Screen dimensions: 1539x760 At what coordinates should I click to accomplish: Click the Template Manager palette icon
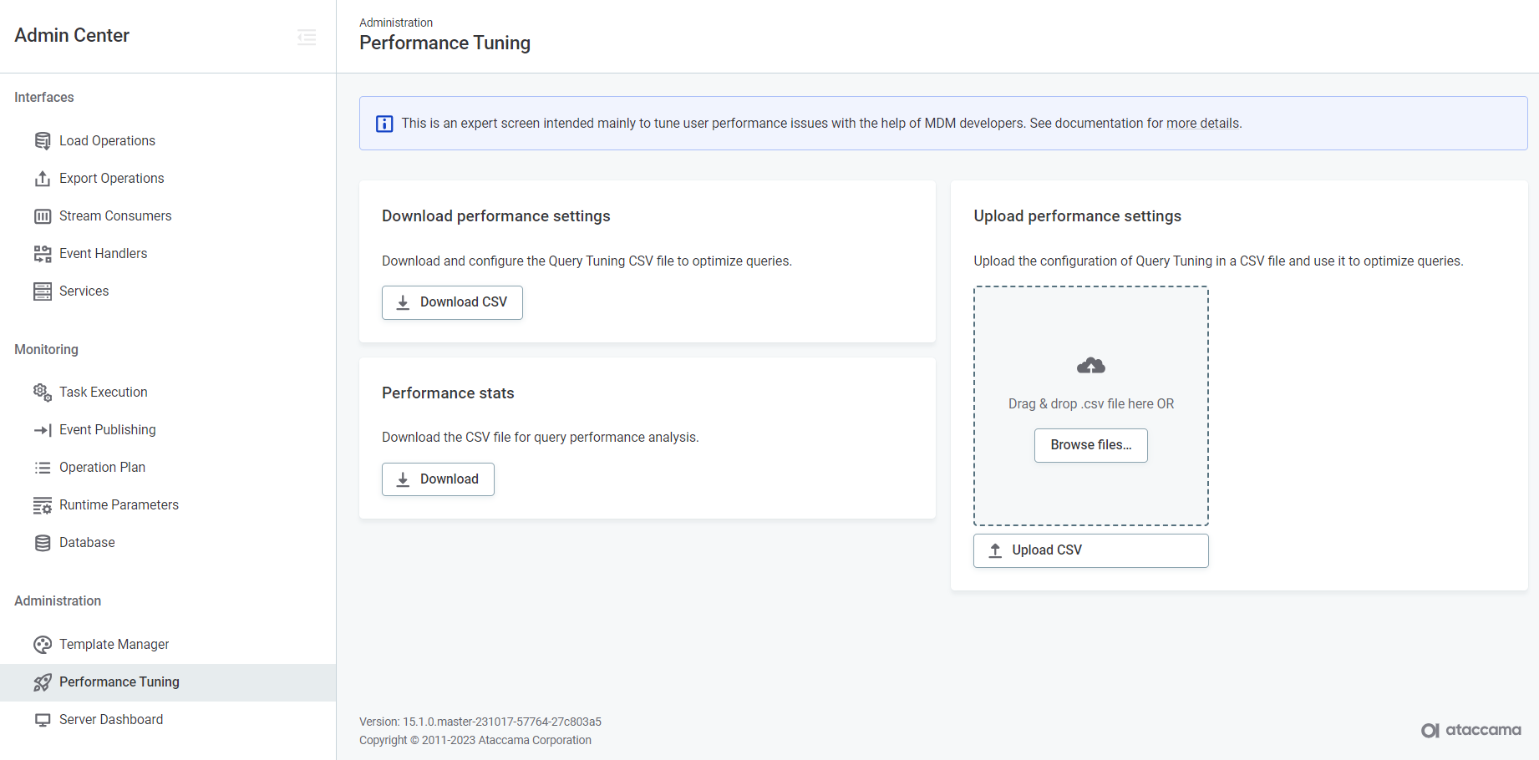point(43,645)
